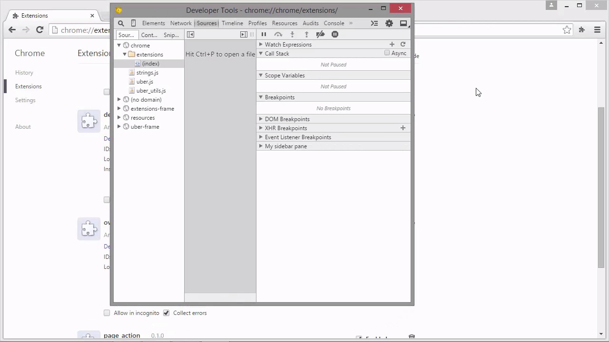Add XHR breakpoint plus icon
This screenshot has height=342, width=609.
click(x=403, y=128)
